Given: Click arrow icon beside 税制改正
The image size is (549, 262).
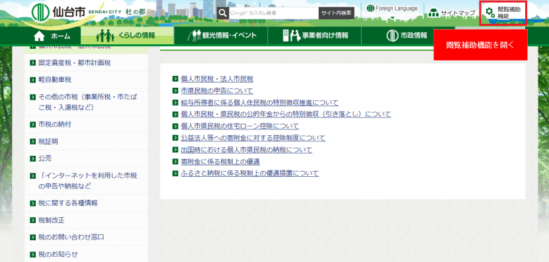Looking at the screenshot, I should coord(32,220).
